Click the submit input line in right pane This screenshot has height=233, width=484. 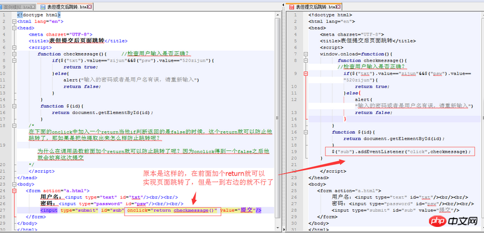[396, 210]
